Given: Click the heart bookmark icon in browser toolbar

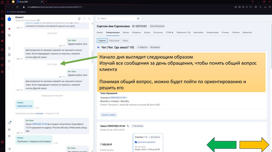Looking at the screenshot, I should (251, 7).
